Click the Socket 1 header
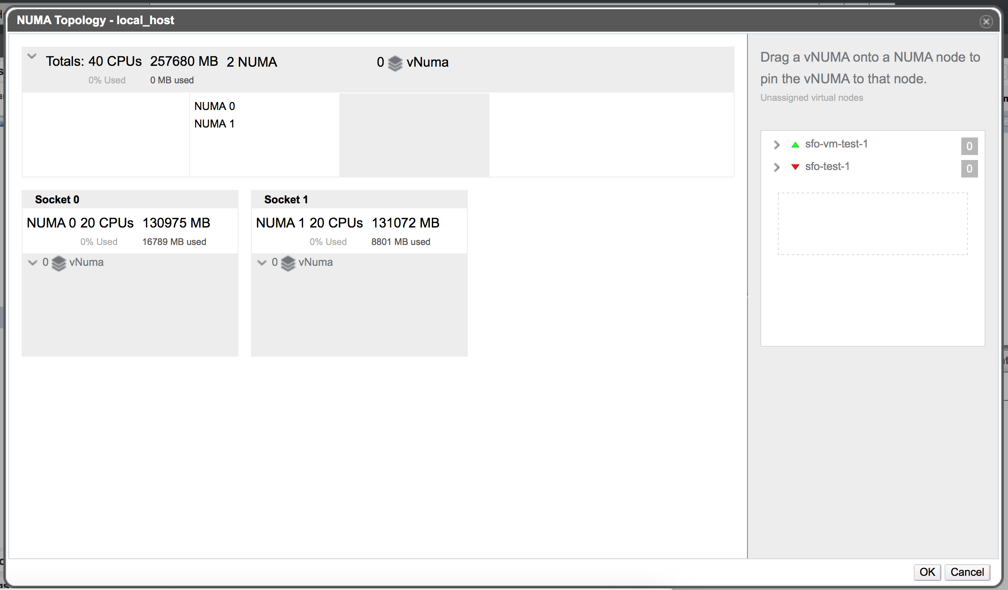This screenshot has height=590, width=1008. click(x=286, y=200)
